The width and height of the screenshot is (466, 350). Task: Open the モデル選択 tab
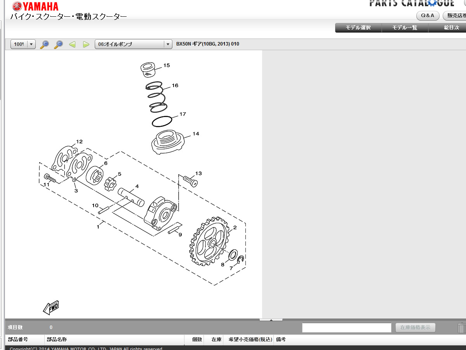pos(358,28)
